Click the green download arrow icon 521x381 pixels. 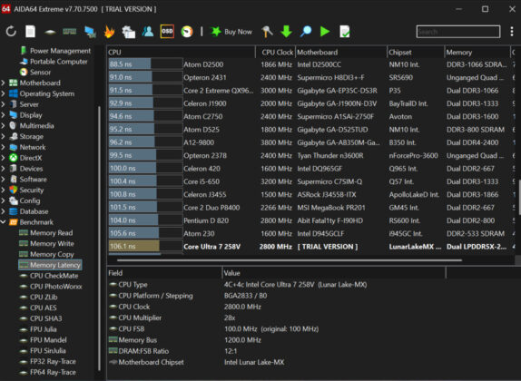(286, 32)
